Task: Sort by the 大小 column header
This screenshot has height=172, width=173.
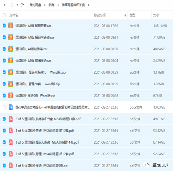Action: (x=156, y=15)
